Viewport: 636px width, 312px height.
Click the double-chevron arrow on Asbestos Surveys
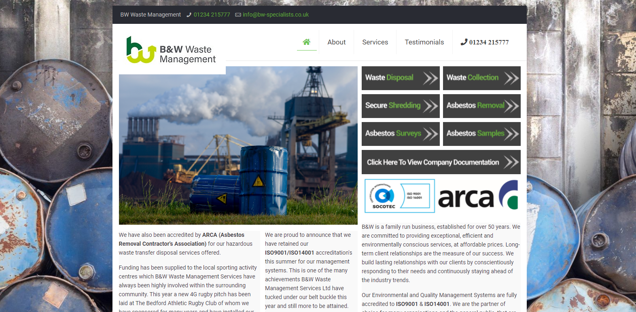click(430, 134)
